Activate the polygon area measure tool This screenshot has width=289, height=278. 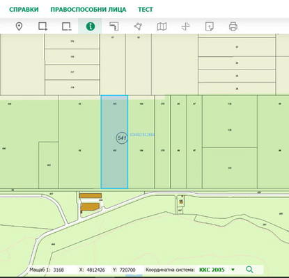[138, 26]
